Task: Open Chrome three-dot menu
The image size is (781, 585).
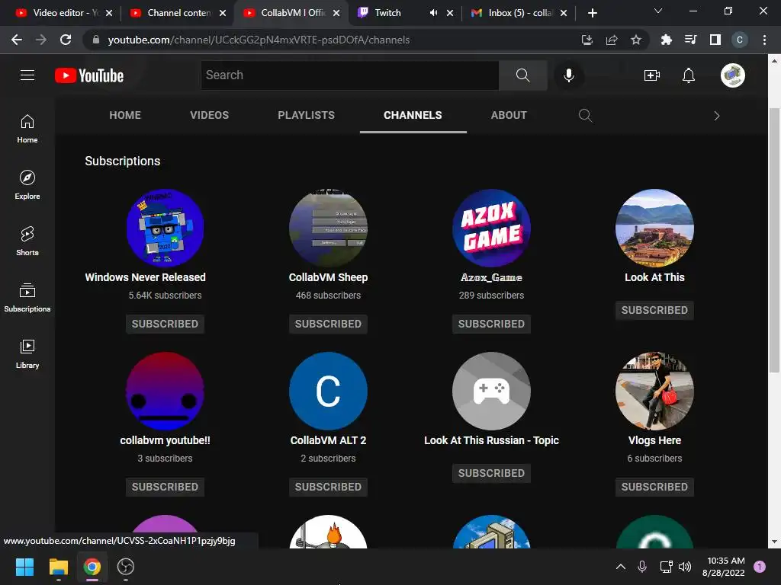Action: tap(764, 40)
